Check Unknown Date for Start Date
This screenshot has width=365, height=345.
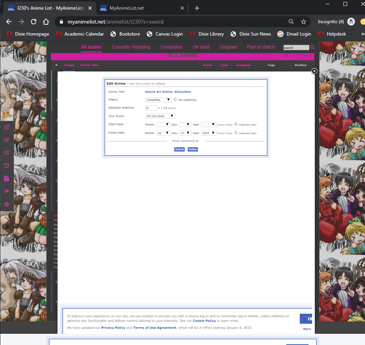pyautogui.click(x=236, y=124)
